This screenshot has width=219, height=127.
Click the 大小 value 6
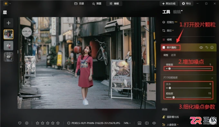(x=210, y=84)
